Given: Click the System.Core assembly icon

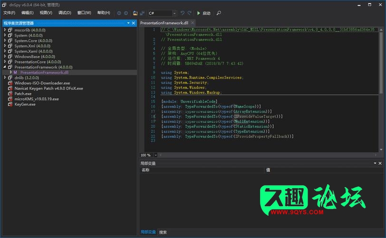Looking at the screenshot, I should click(10, 40).
